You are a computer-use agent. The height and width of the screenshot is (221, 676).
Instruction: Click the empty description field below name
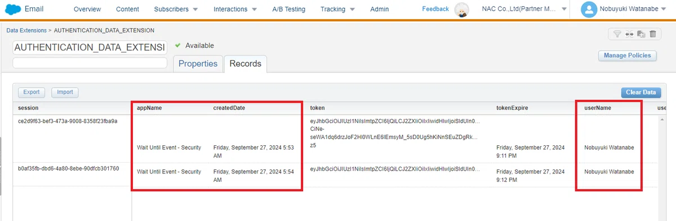coord(90,63)
